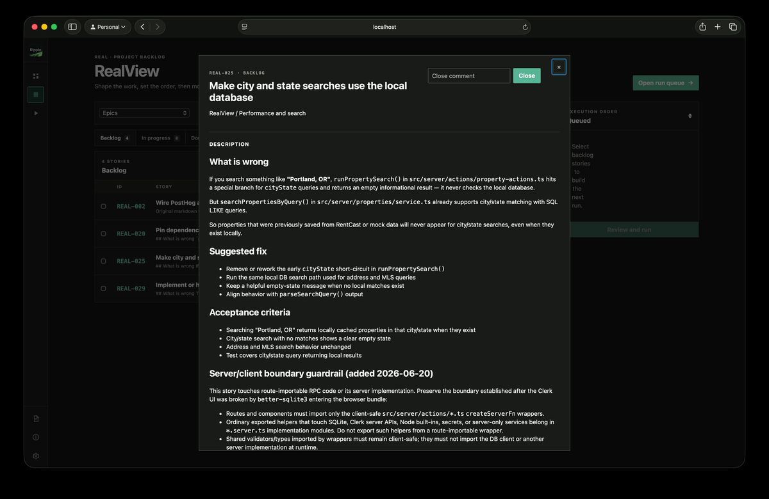Open the run play icon in sidebar
The height and width of the screenshot is (499, 769).
point(36,113)
